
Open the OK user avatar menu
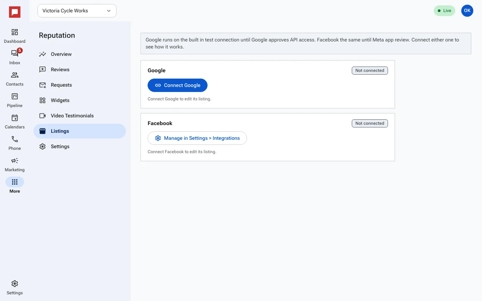coord(467,11)
